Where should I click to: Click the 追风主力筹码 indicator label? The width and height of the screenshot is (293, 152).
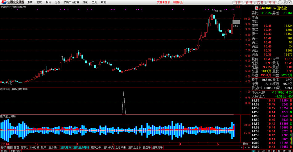click(x=8, y=116)
